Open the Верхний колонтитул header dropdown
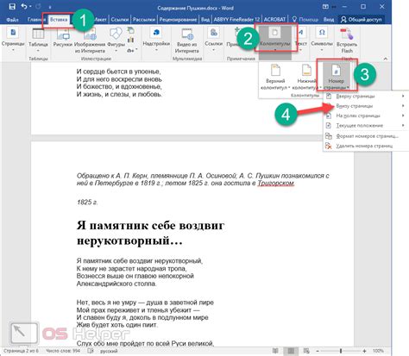 point(275,77)
